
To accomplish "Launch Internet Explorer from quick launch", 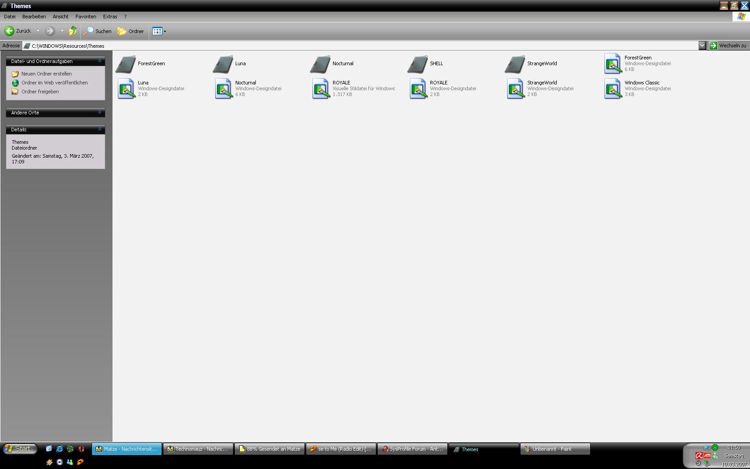I will point(59,449).
